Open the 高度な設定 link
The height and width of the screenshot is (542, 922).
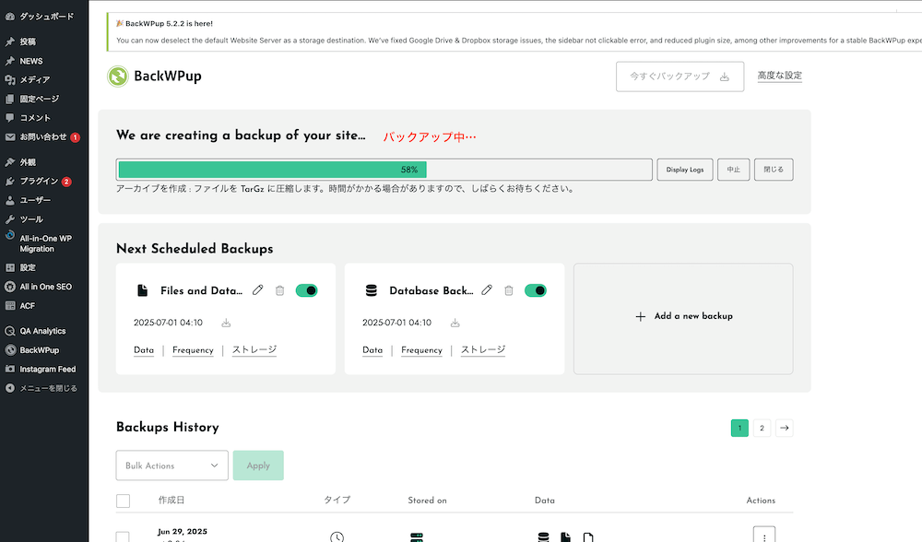tap(779, 76)
